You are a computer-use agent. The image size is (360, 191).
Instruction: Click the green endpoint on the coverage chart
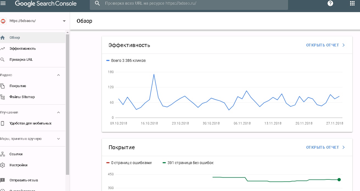pyautogui.click(x=339, y=180)
